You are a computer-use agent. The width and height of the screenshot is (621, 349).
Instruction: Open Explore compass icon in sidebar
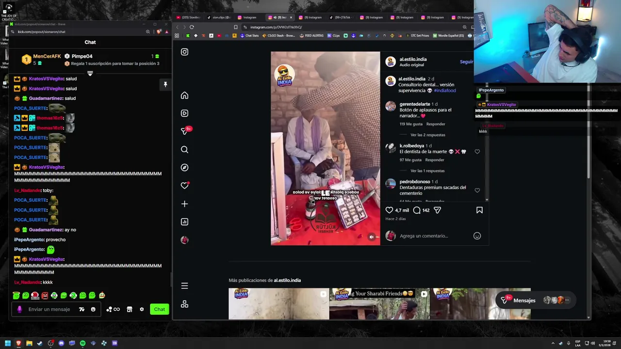tap(184, 167)
